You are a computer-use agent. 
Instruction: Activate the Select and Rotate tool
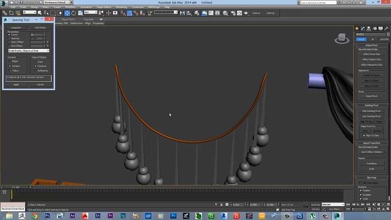coord(73,13)
